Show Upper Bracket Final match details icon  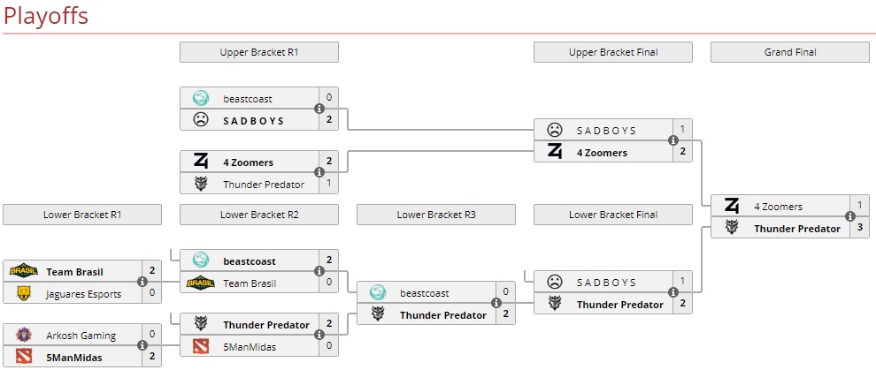click(x=672, y=141)
